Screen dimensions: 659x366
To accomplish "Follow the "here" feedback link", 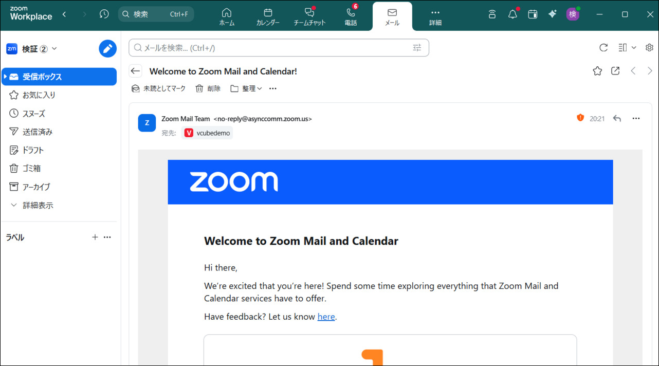I will point(326,317).
